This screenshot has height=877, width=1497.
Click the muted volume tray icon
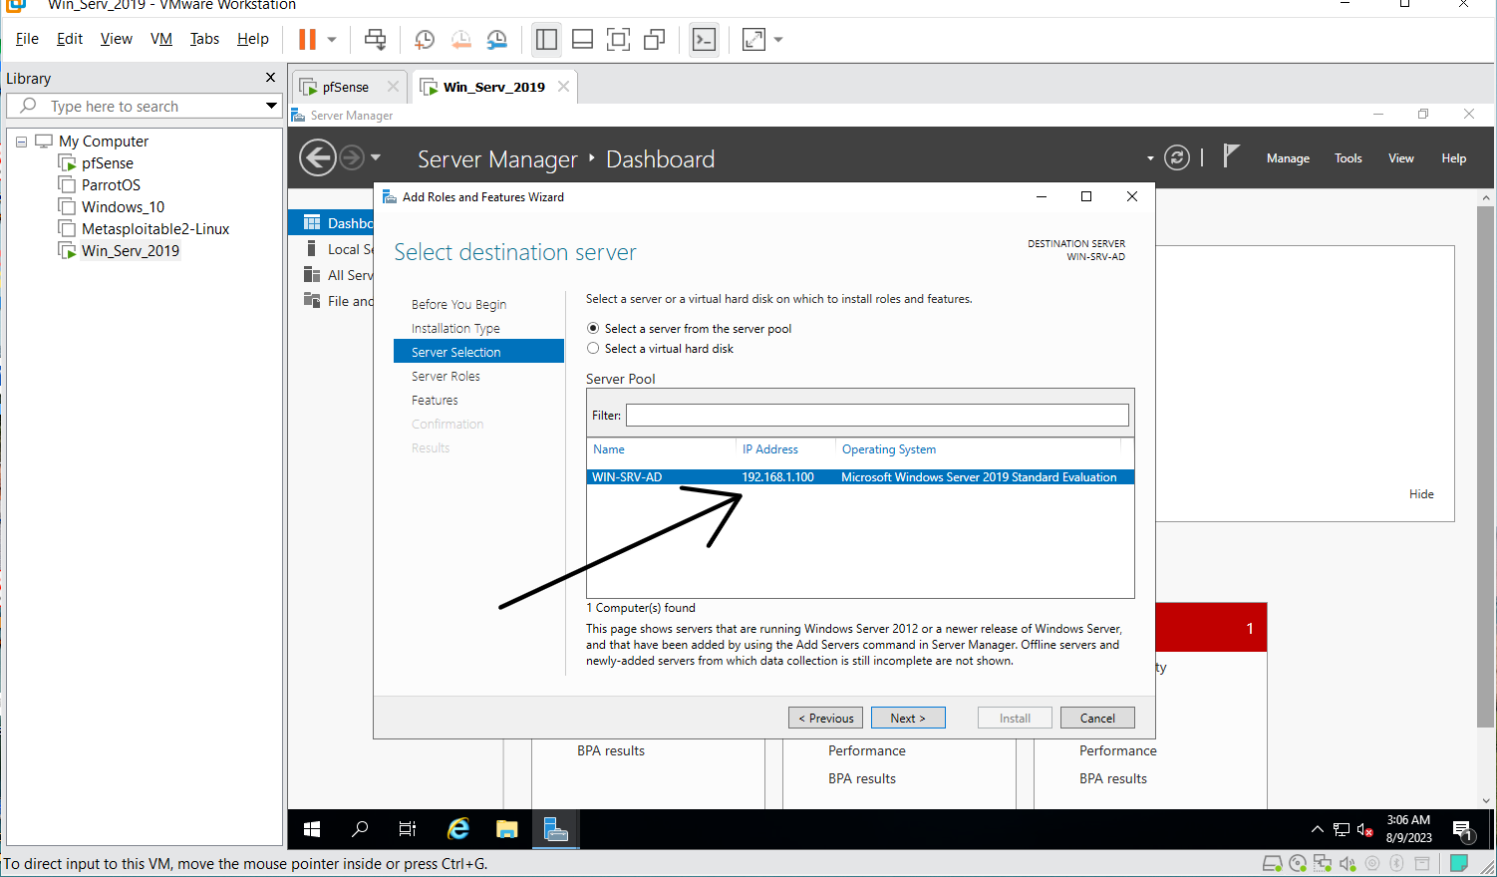1365,829
